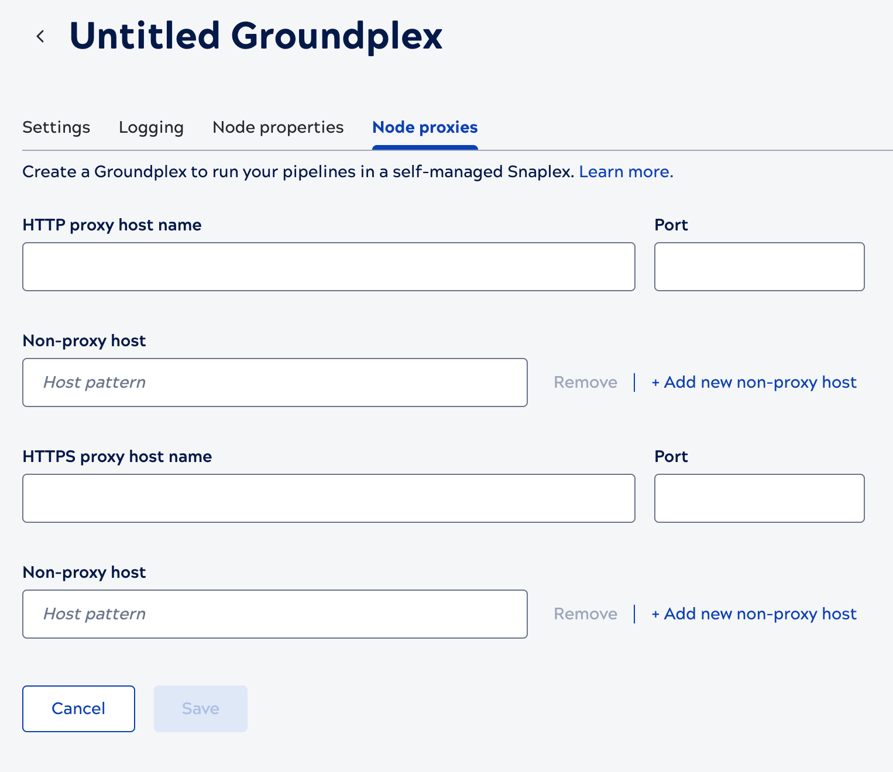The width and height of the screenshot is (893, 772).
Task: Add new non-proxy host under HTTPS proxy
Action: pyautogui.click(x=754, y=614)
